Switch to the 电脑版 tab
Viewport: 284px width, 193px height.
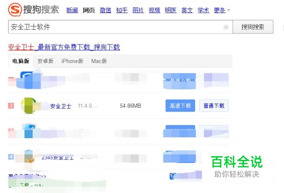point(21,61)
